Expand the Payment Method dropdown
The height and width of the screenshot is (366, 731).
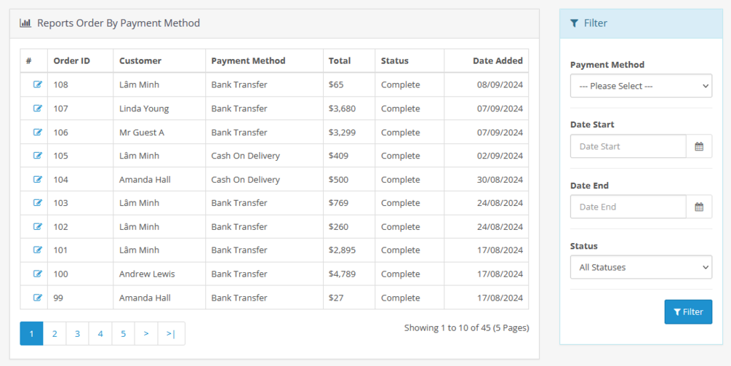[x=641, y=86]
